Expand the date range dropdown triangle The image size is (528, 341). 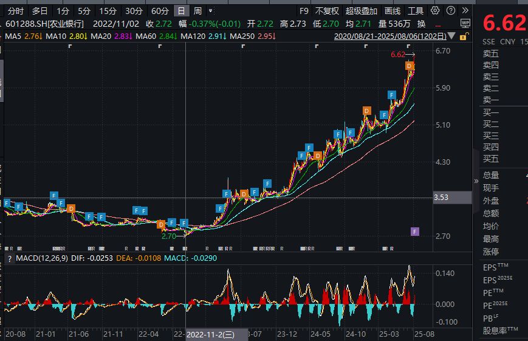point(450,36)
